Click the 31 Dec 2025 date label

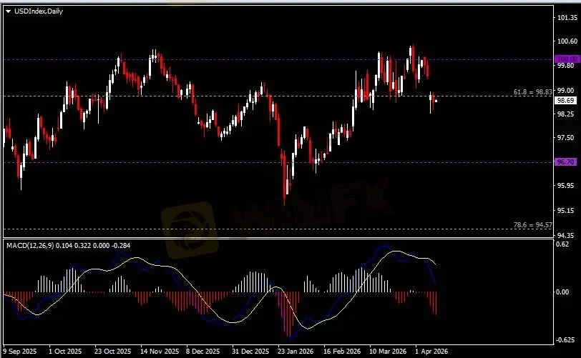click(x=249, y=352)
